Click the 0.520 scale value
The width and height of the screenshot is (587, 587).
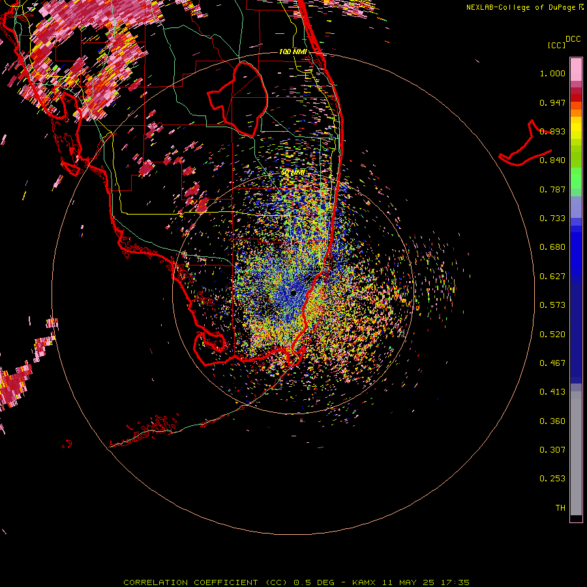point(552,335)
